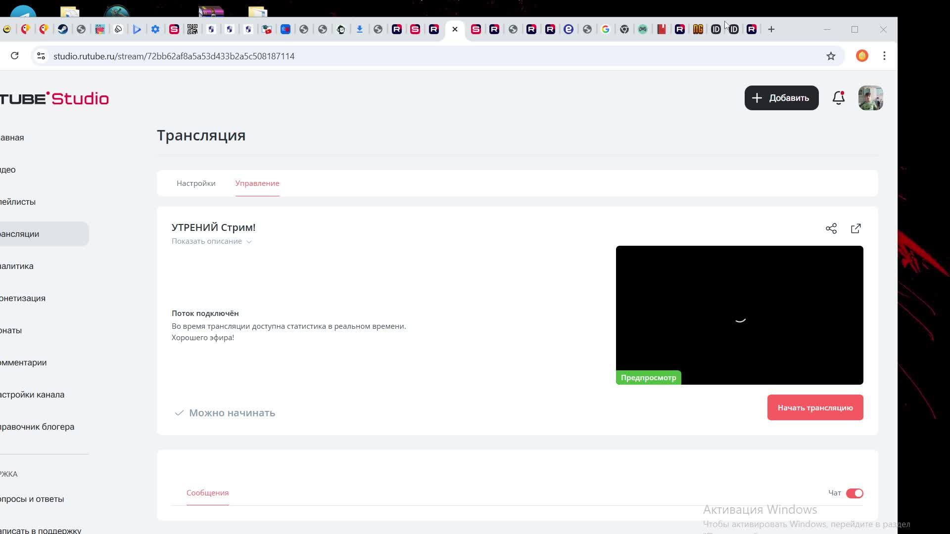
Task: Click the Предпросмотр badge
Action: coord(648,378)
